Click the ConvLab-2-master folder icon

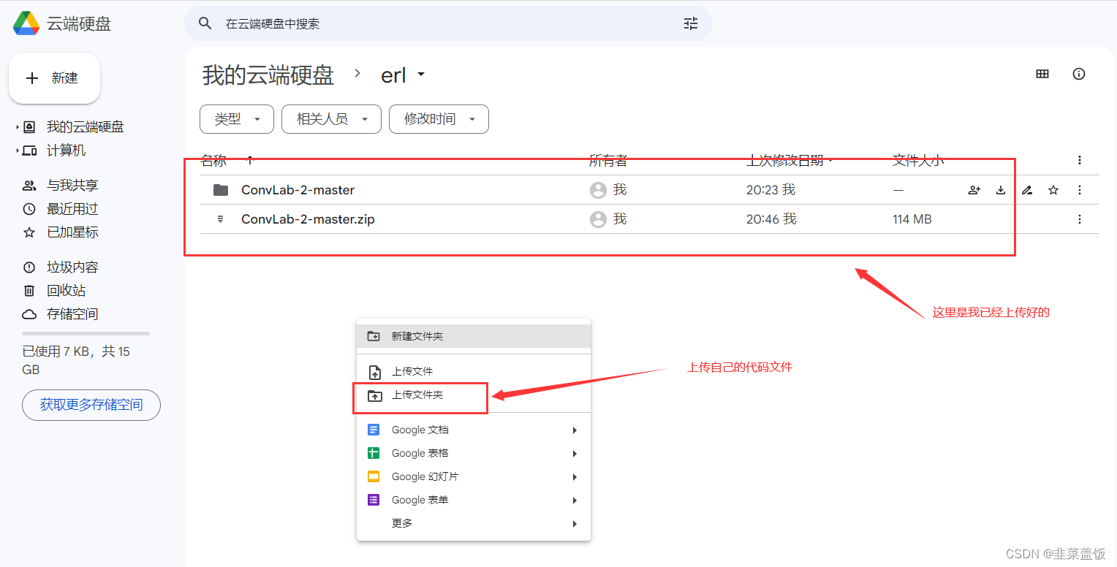pyautogui.click(x=221, y=190)
